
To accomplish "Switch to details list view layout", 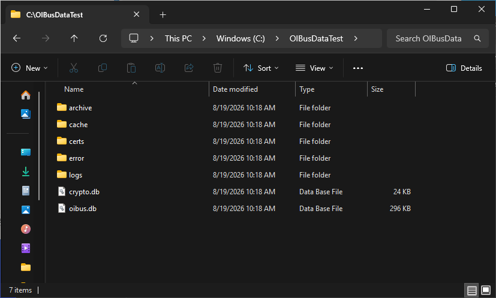I will tap(471, 290).
